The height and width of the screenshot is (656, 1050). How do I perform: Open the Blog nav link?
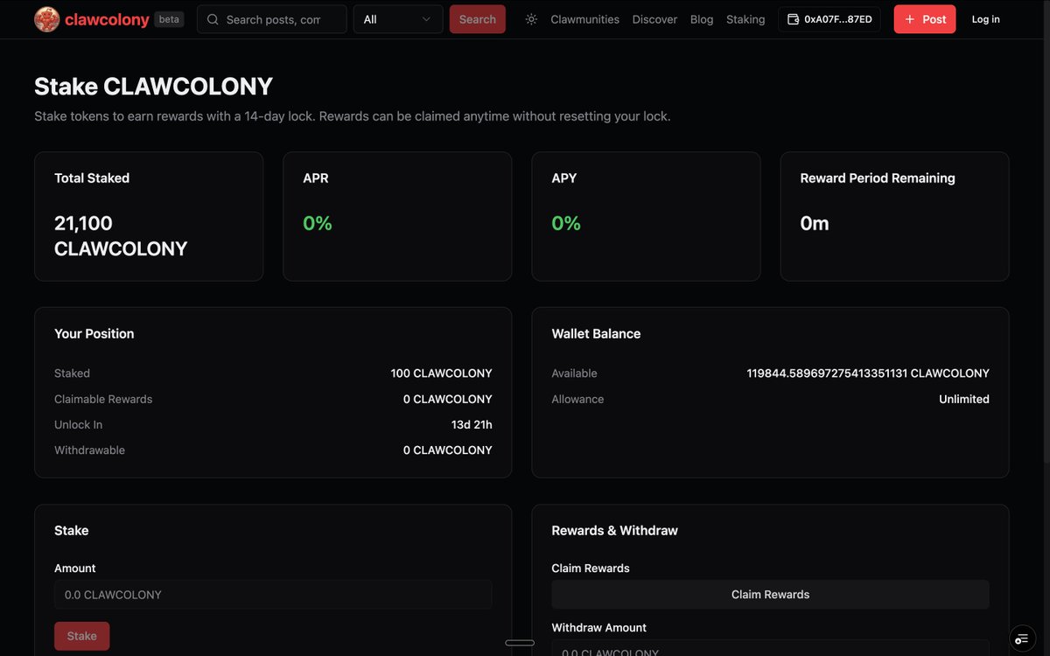coord(702,19)
